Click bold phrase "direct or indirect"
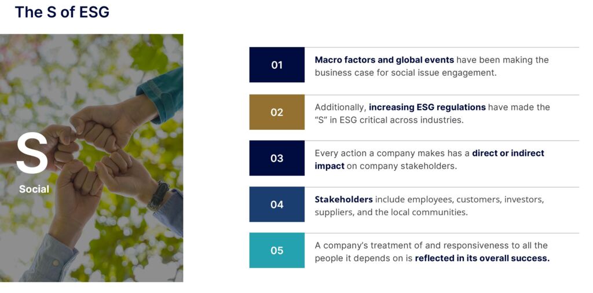This screenshot has width=593, height=293. (508, 153)
